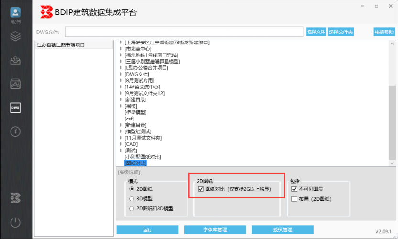Open the layers stack icon in sidebar
Viewport: 398px width, 239px height.
coord(15,36)
